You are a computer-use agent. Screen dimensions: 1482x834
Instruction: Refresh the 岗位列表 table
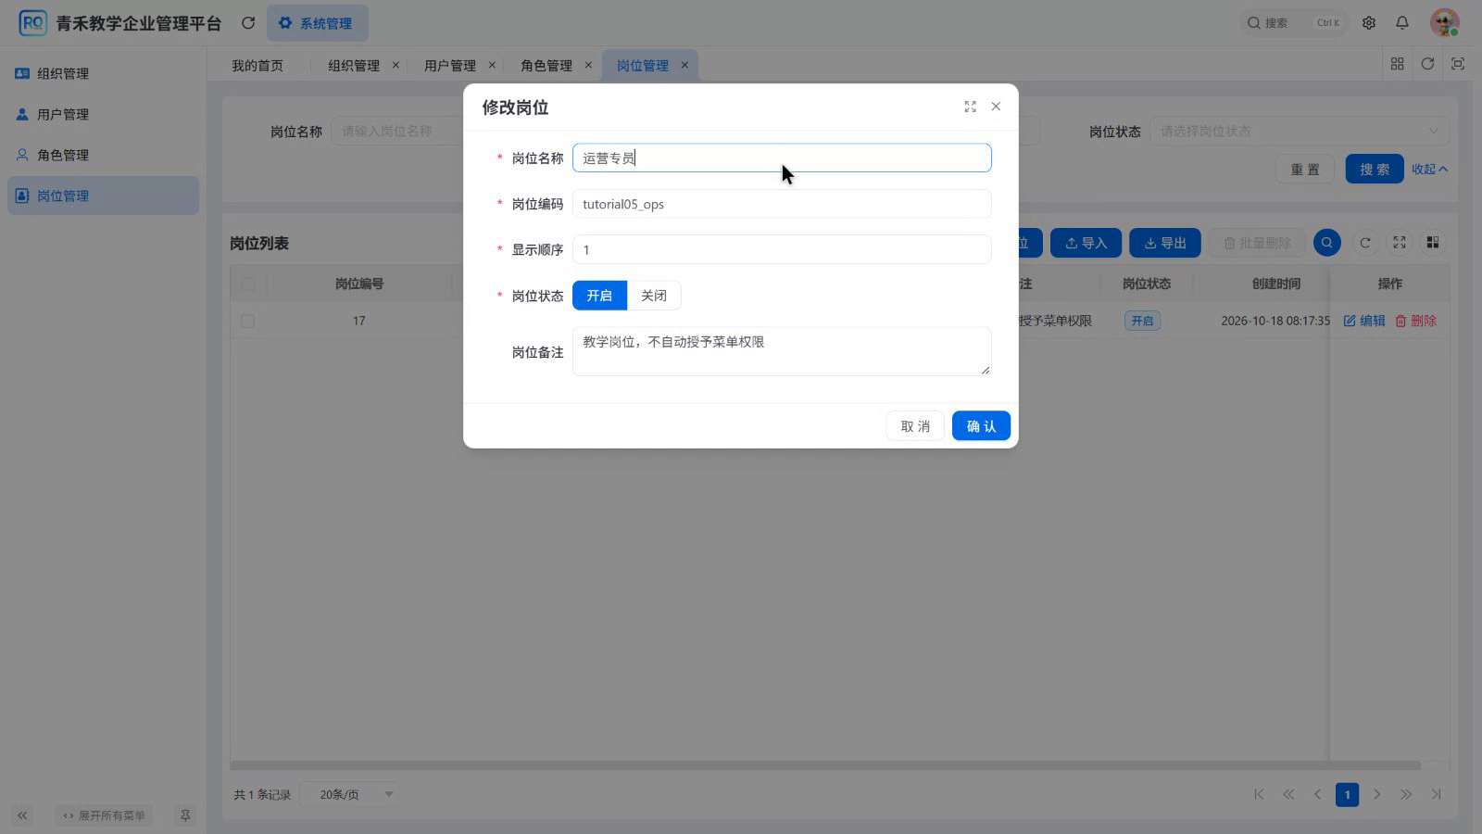tap(1365, 243)
